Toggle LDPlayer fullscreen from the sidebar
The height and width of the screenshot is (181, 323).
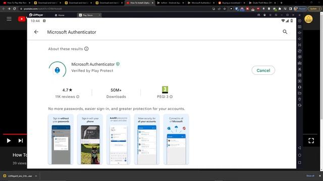click(300, 45)
